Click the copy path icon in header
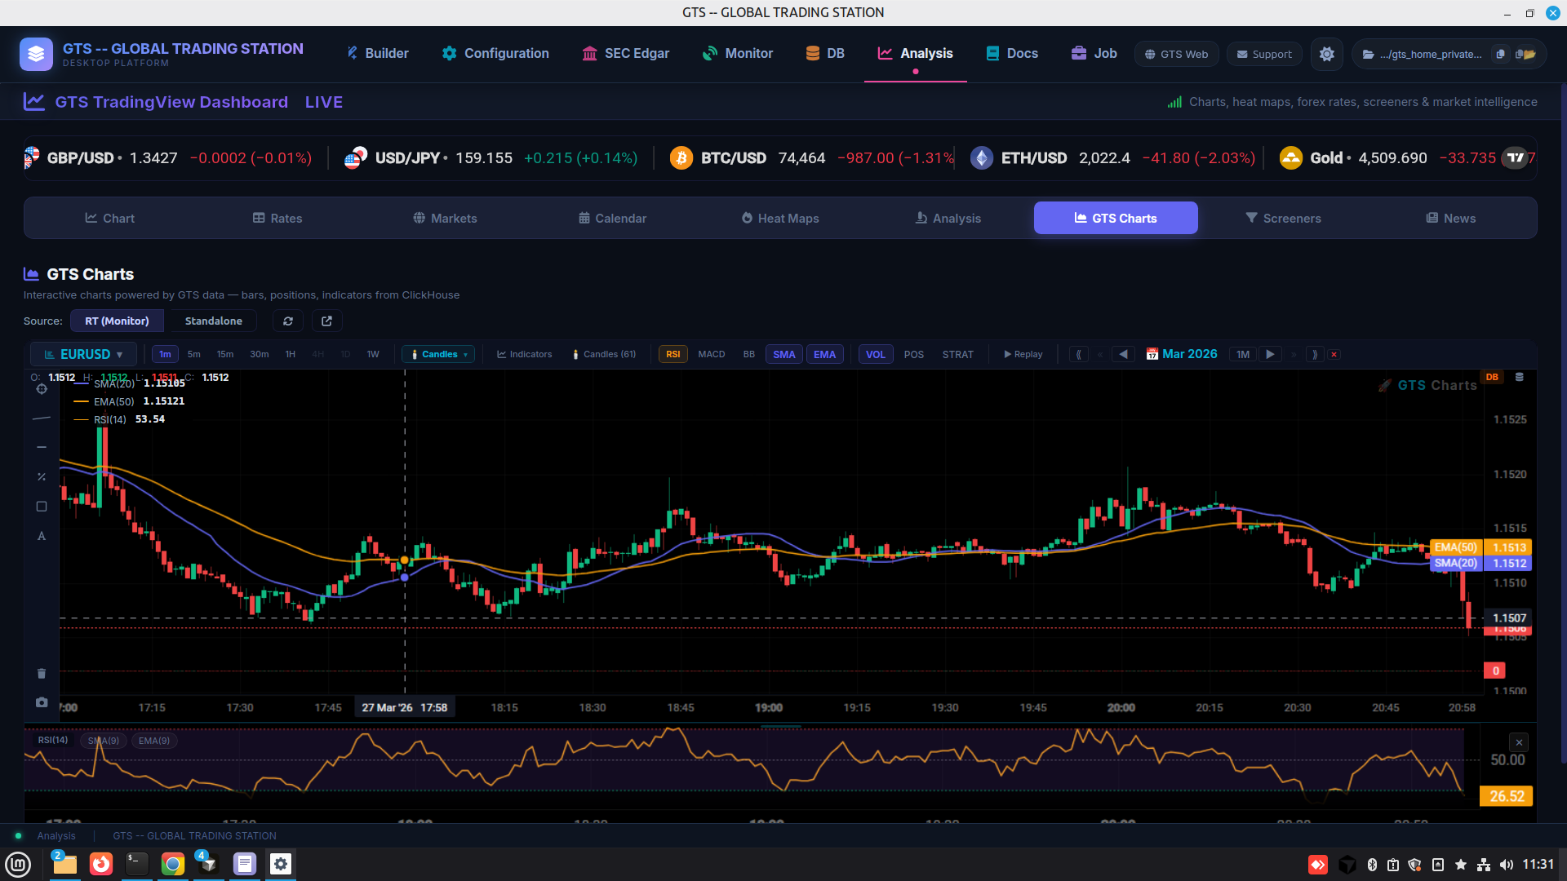This screenshot has height=881, width=1567. (1500, 54)
